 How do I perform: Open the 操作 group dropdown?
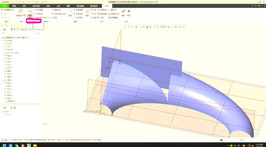7,22
